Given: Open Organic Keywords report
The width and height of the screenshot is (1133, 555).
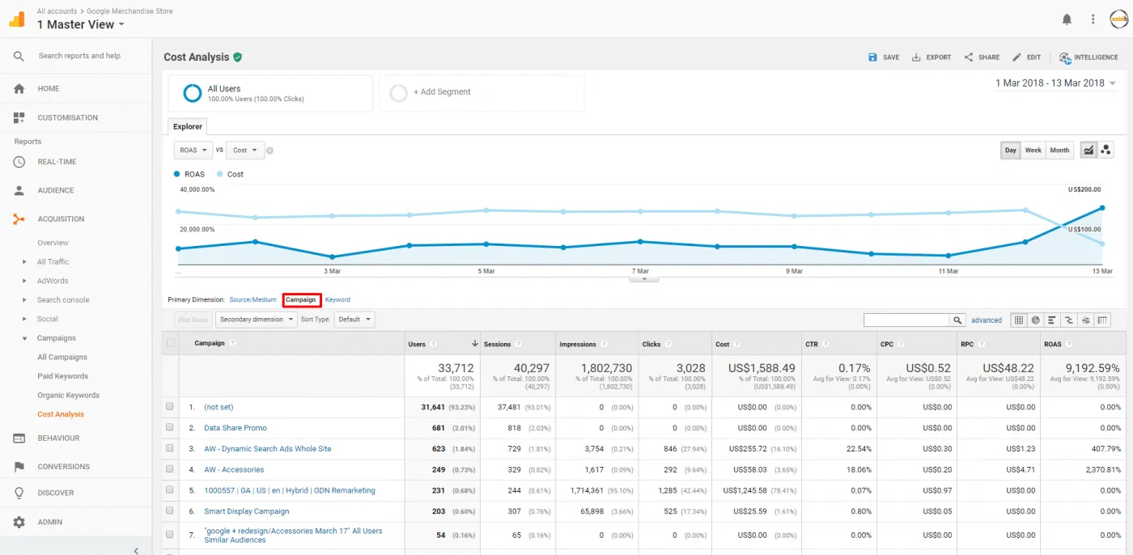Looking at the screenshot, I should (x=69, y=396).
